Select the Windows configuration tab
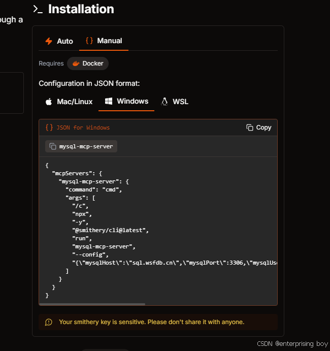Screen dimensions: 330x351 pyautogui.click(x=126, y=102)
